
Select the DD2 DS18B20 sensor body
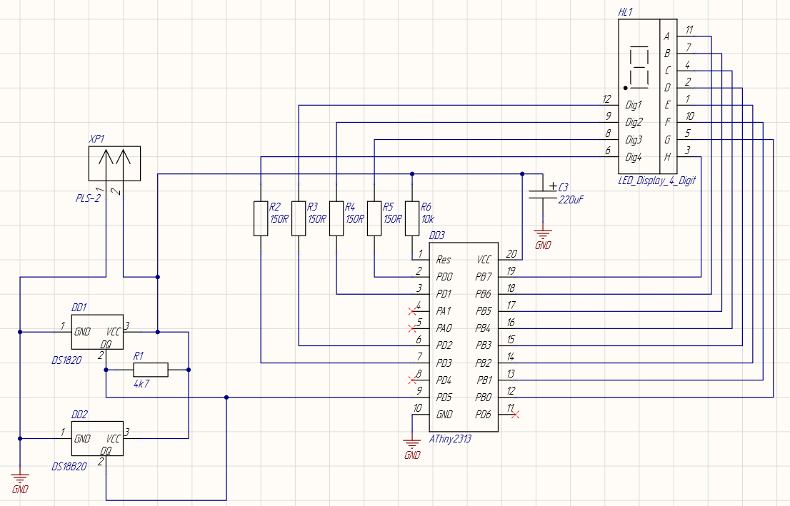point(97,438)
